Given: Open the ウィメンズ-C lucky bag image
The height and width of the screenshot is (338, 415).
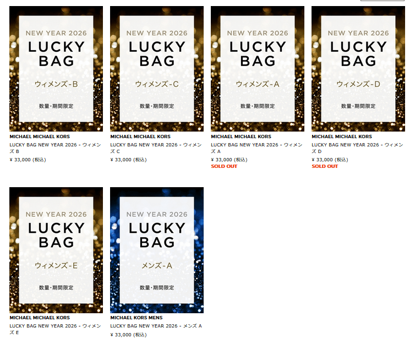Looking at the screenshot, I should [157, 69].
